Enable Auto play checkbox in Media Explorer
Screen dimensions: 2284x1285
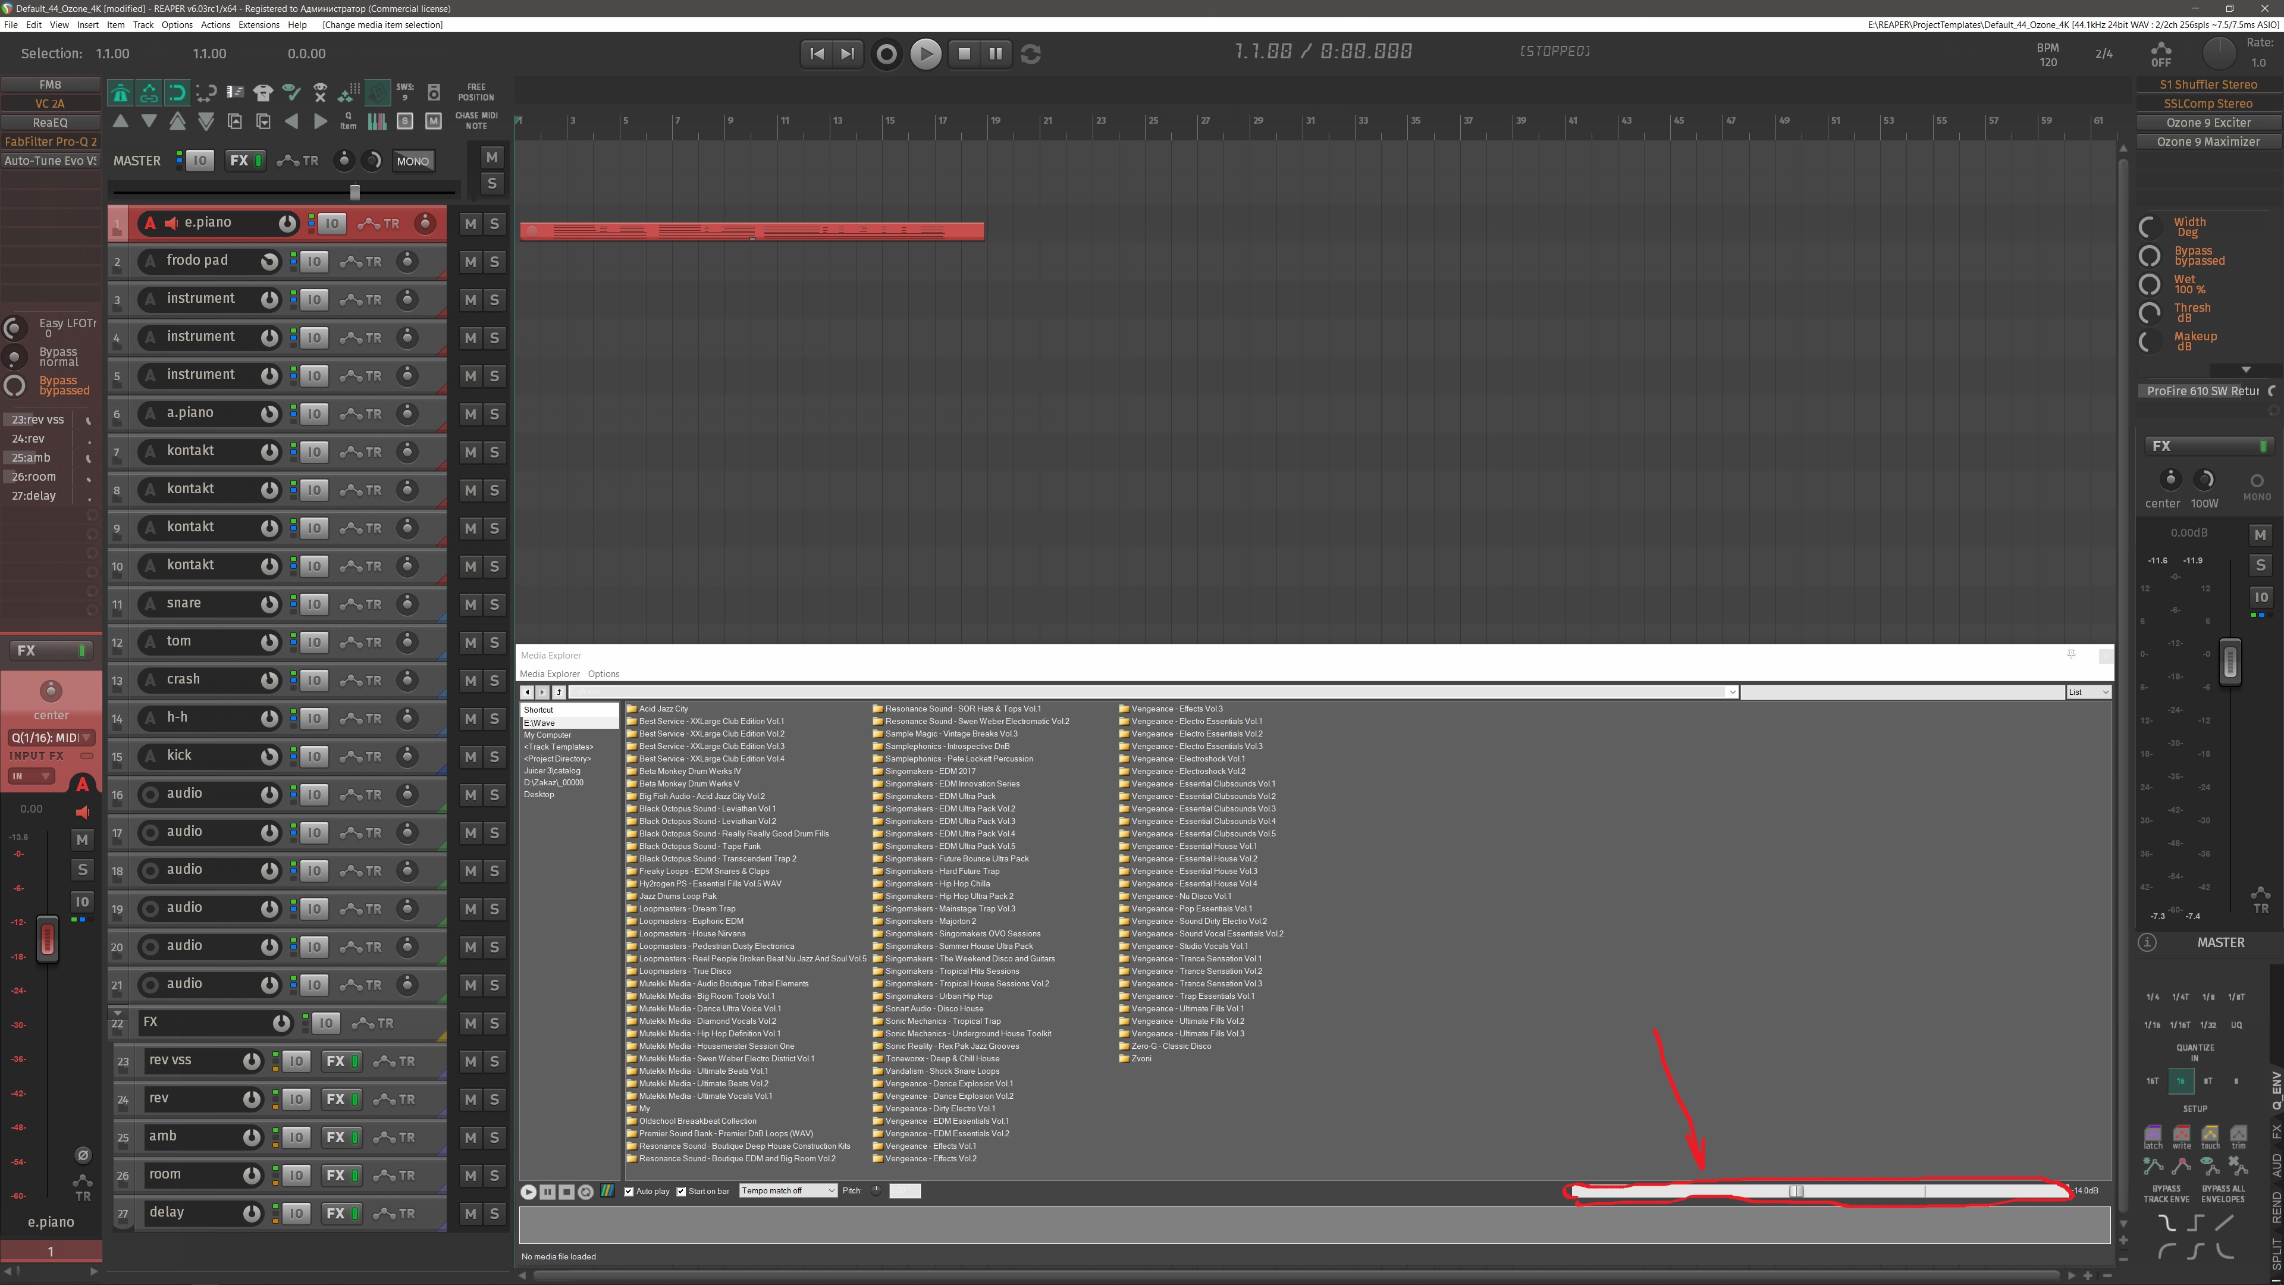pos(629,1191)
